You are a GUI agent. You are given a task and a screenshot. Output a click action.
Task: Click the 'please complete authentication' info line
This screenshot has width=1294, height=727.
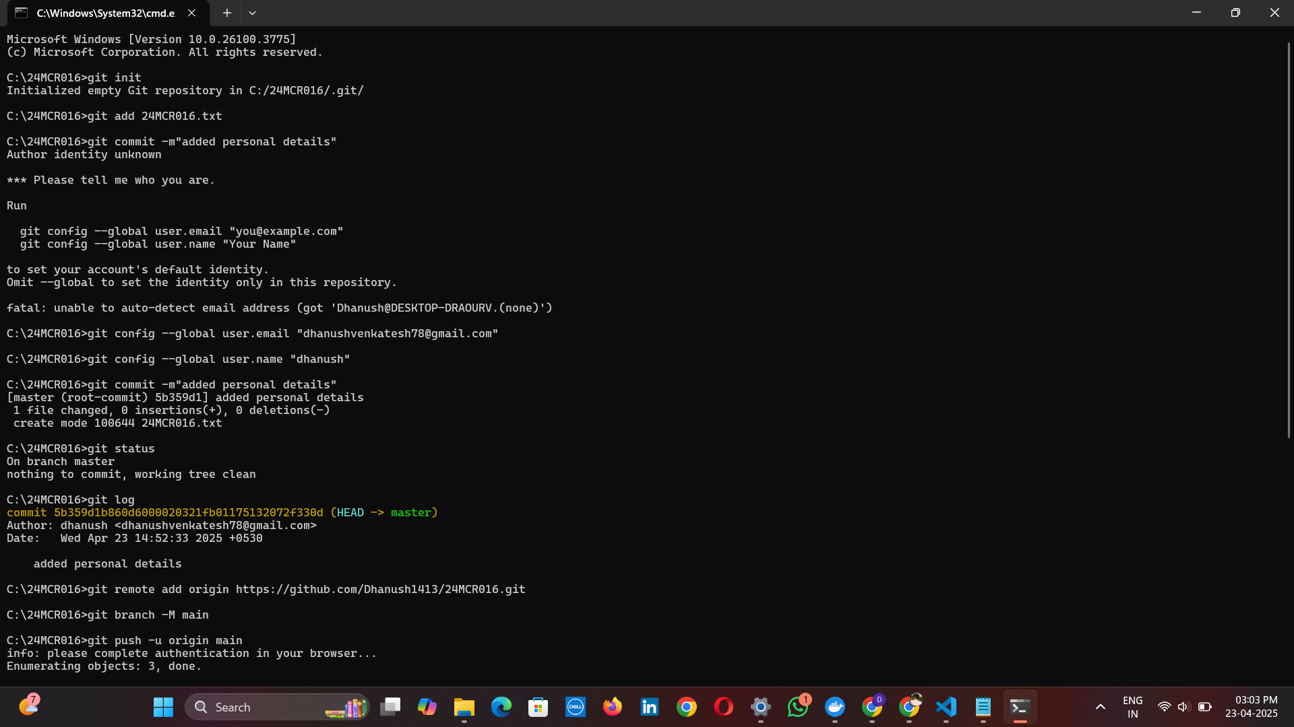coord(192,654)
